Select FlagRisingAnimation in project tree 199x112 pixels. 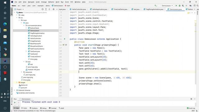click(37, 33)
